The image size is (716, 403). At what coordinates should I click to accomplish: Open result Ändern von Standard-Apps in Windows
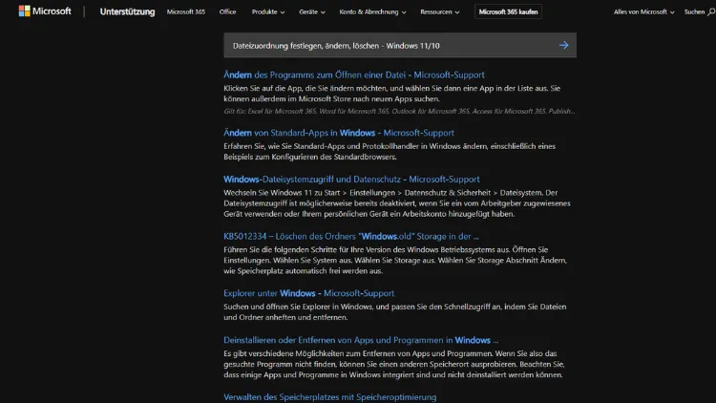[x=339, y=133]
